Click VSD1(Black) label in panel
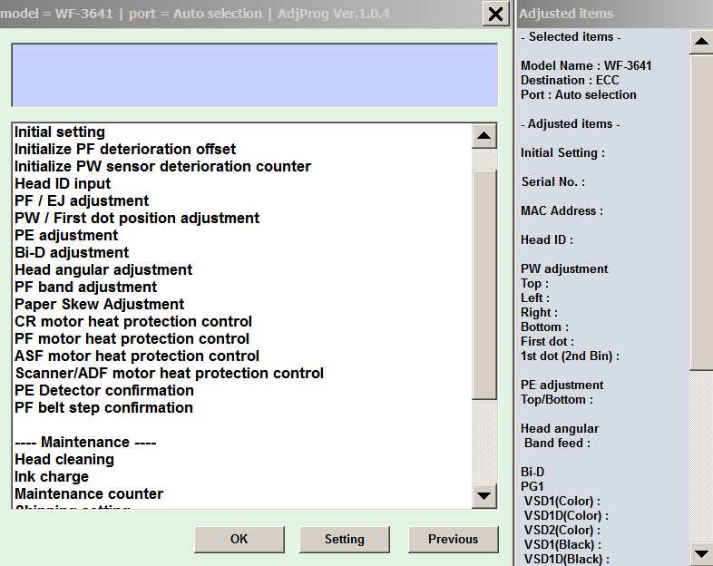The image size is (713, 566). [562, 545]
